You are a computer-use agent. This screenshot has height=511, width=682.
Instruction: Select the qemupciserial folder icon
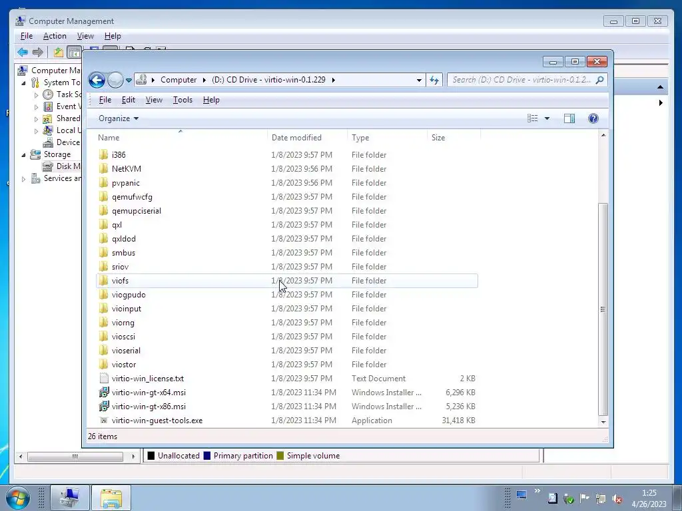pyautogui.click(x=103, y=210)
